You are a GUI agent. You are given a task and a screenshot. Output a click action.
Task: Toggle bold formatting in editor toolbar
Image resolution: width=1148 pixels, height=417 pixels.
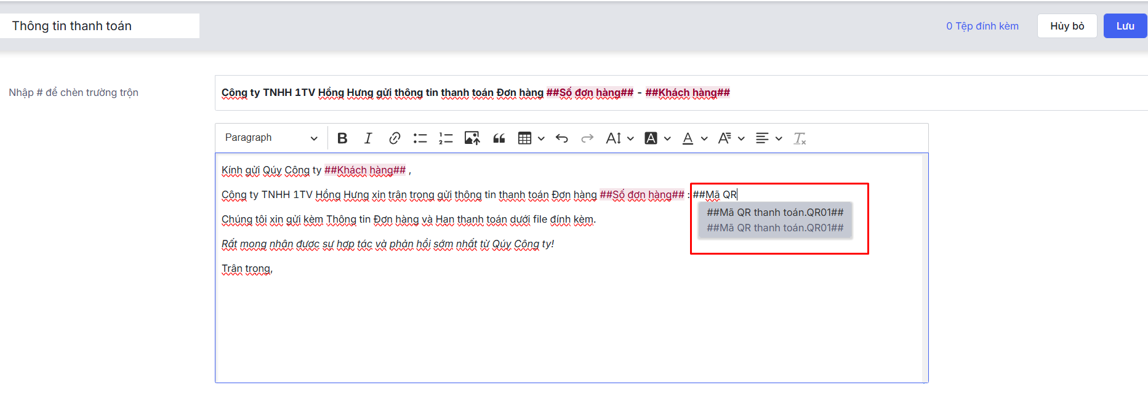coord(342,138)
